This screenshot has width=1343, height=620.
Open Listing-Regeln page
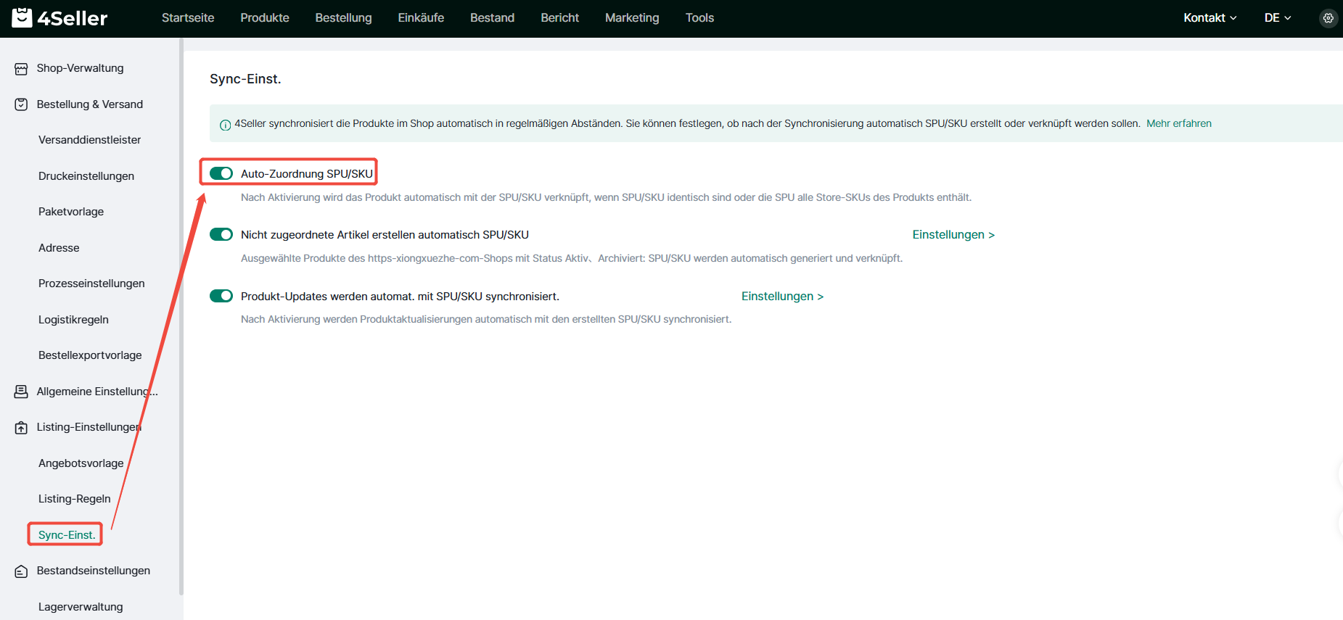(x=75, y=499)
